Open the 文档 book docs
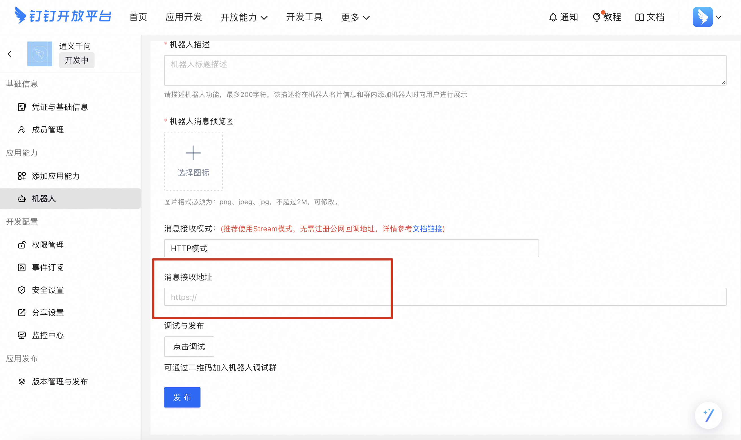Image resolution: width=741 pixels, height=440 pixels. (650, 17)
